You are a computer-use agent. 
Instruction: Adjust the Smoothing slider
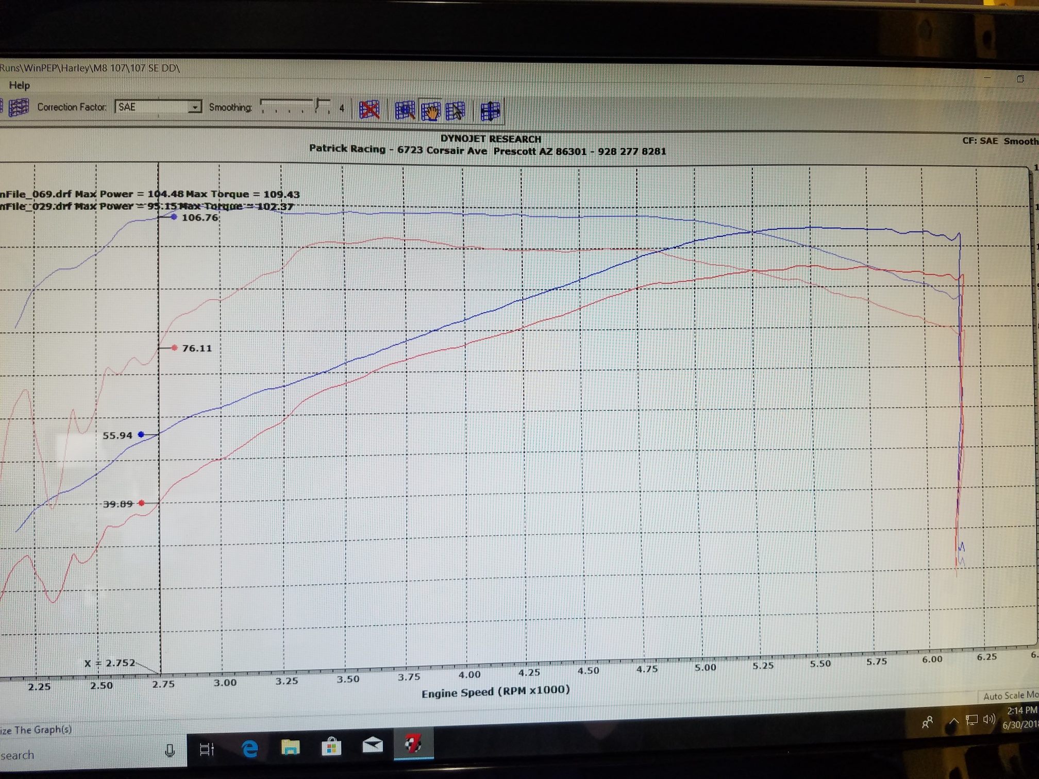point(295,106)
